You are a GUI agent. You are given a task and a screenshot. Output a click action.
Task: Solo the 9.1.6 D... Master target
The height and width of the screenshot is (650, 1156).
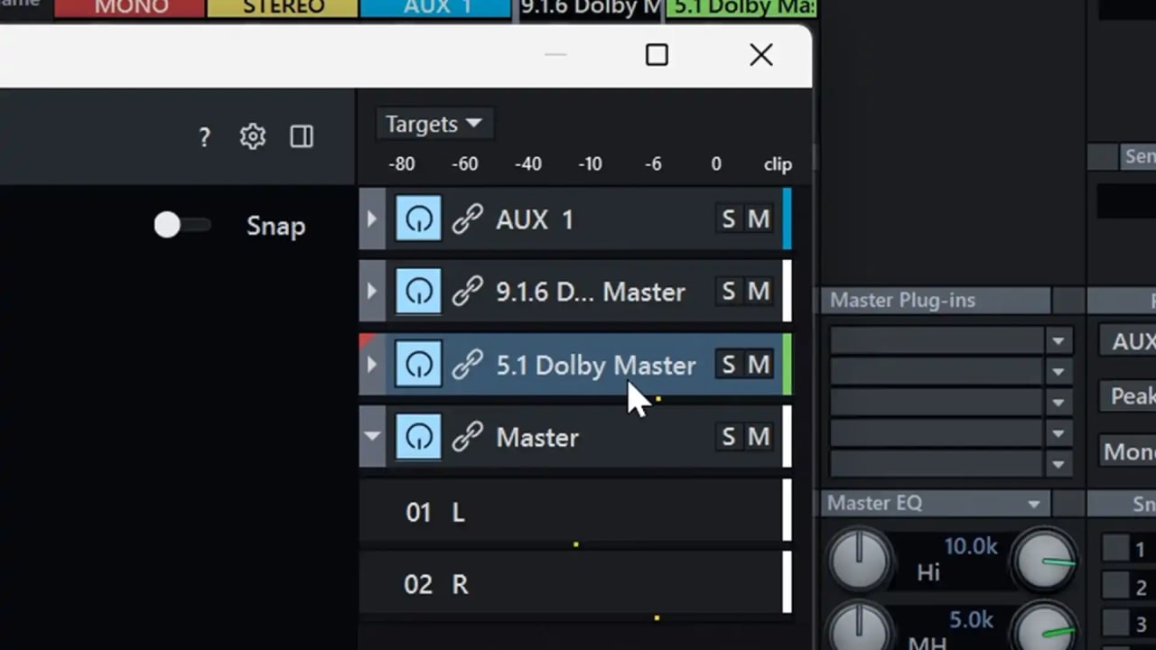tap(729, 292)
